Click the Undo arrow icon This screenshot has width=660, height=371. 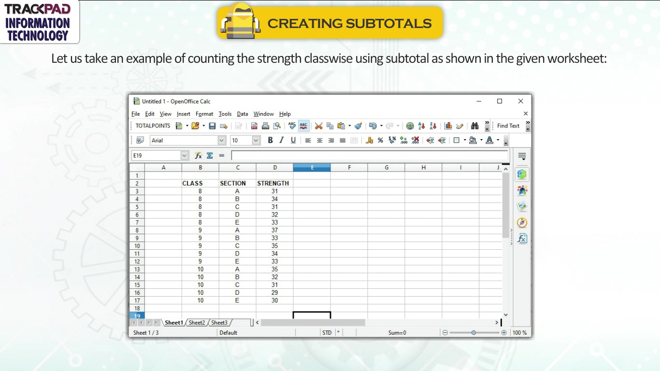(373, 126)
